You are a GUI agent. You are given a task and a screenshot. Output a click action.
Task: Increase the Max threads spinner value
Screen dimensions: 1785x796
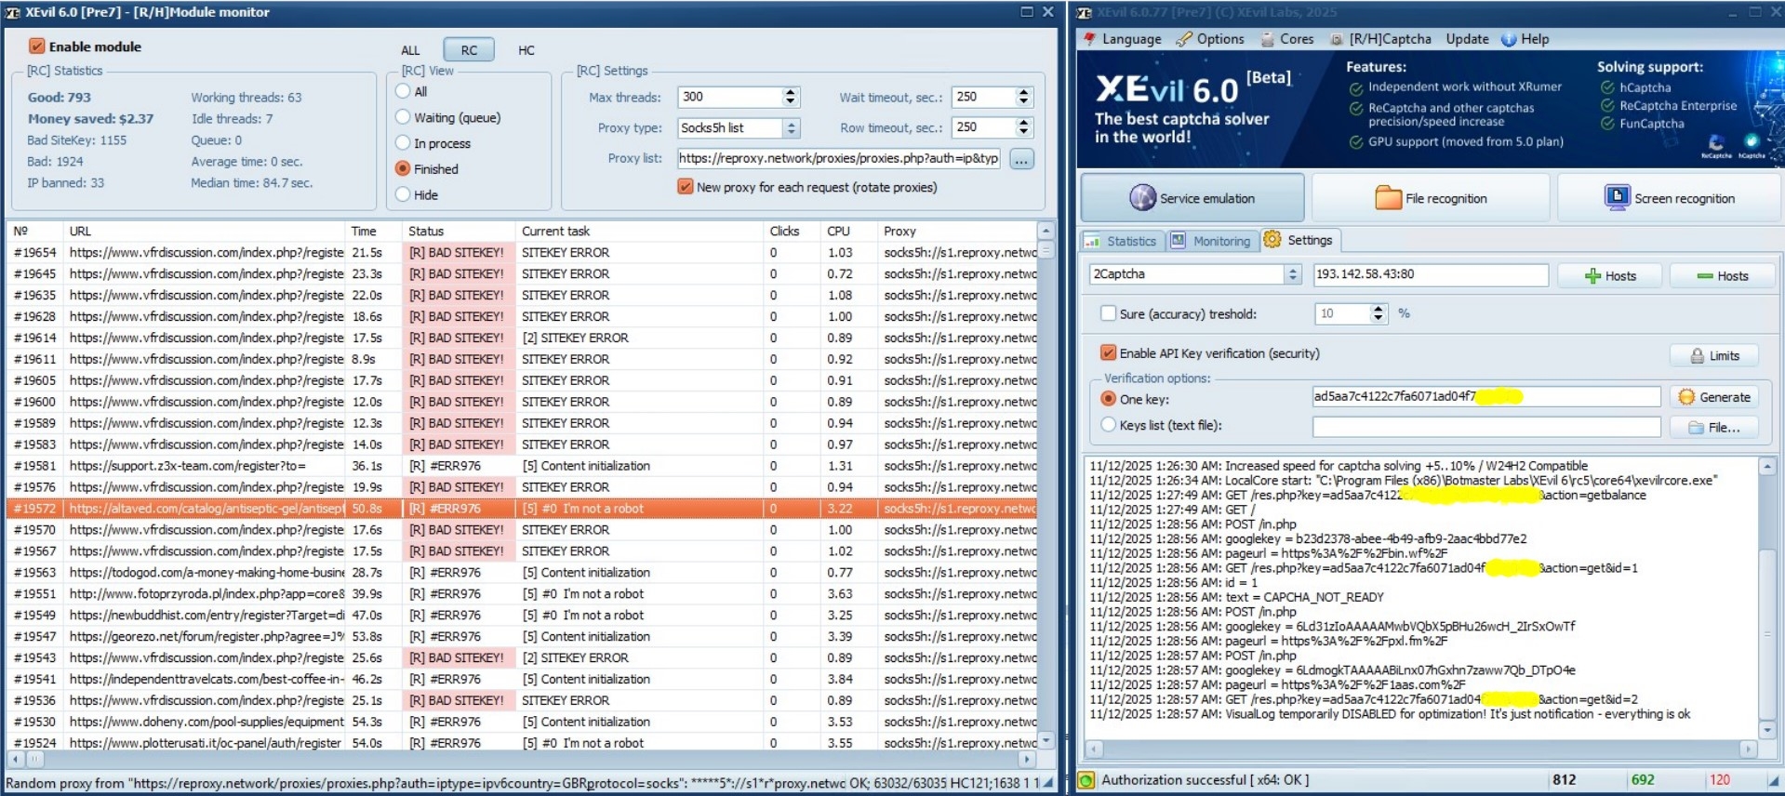[x=791, y=92]
